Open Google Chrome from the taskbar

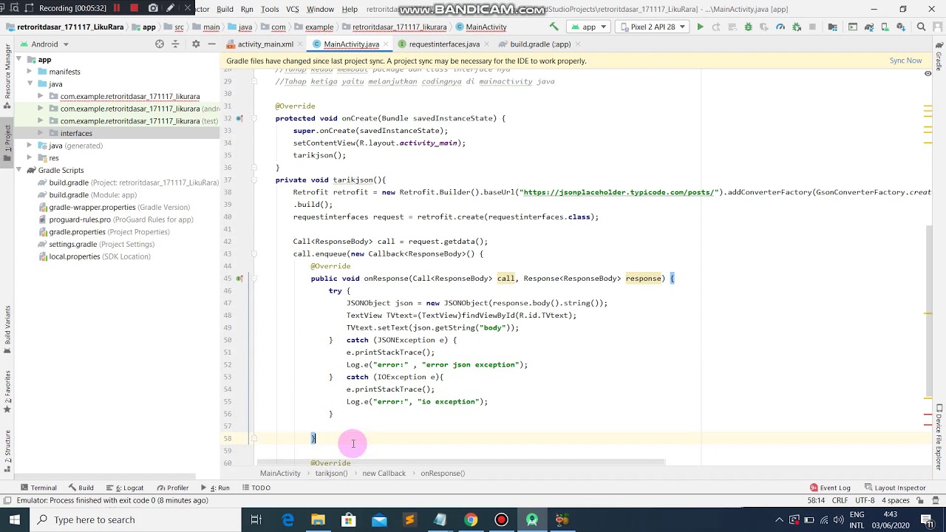(470, 519)
